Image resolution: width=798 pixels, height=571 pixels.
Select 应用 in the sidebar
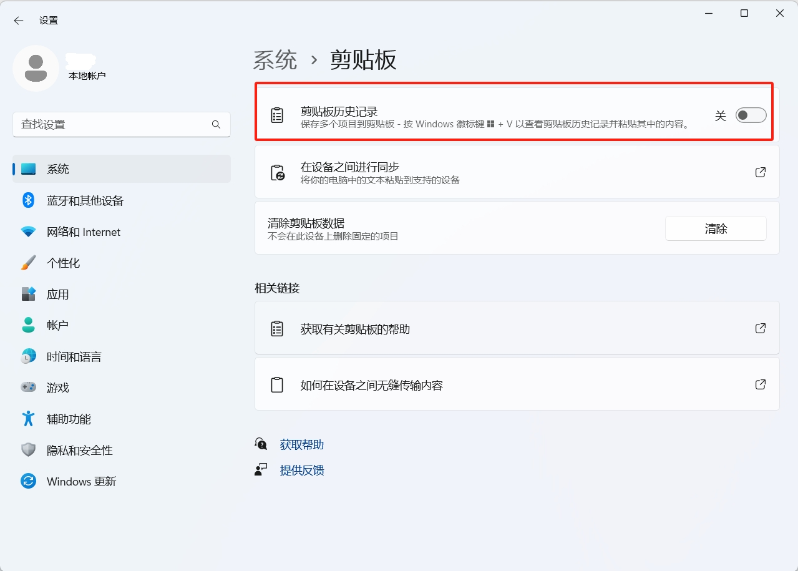58,295
